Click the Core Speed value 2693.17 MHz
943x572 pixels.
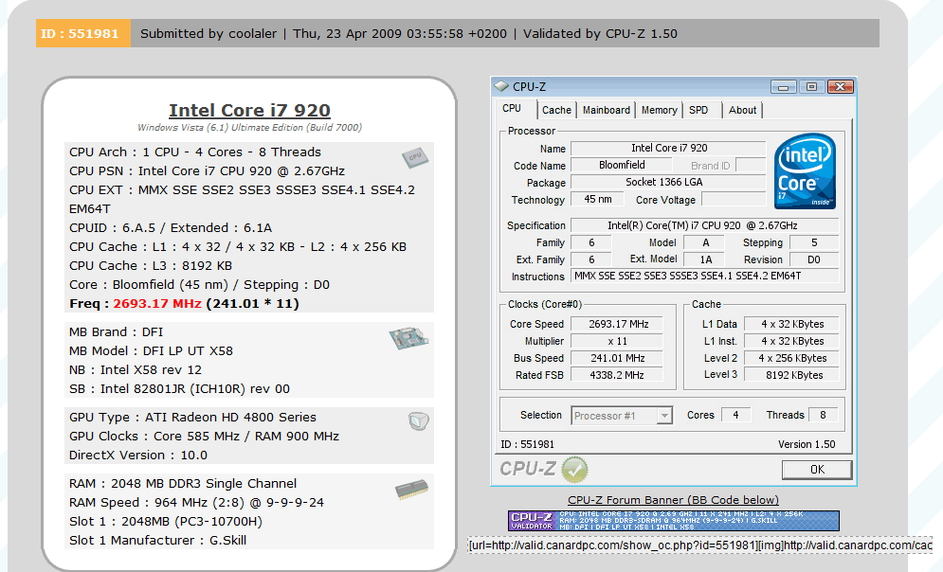617,325
